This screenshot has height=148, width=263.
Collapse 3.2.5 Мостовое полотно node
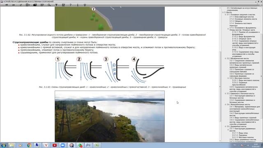click(x=228, y=78)
